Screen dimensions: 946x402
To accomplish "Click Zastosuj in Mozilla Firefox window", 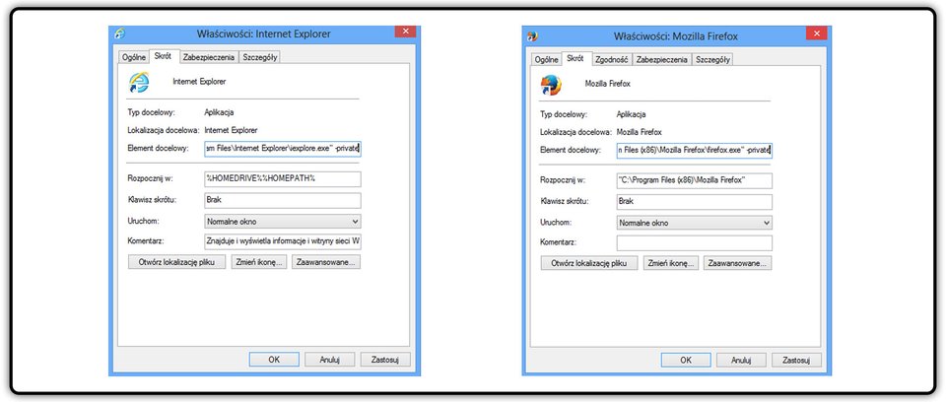I will (x=797, y=360).
